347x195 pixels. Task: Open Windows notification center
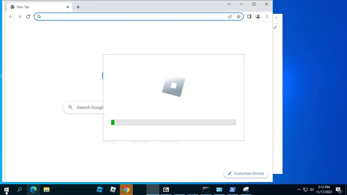339,190
